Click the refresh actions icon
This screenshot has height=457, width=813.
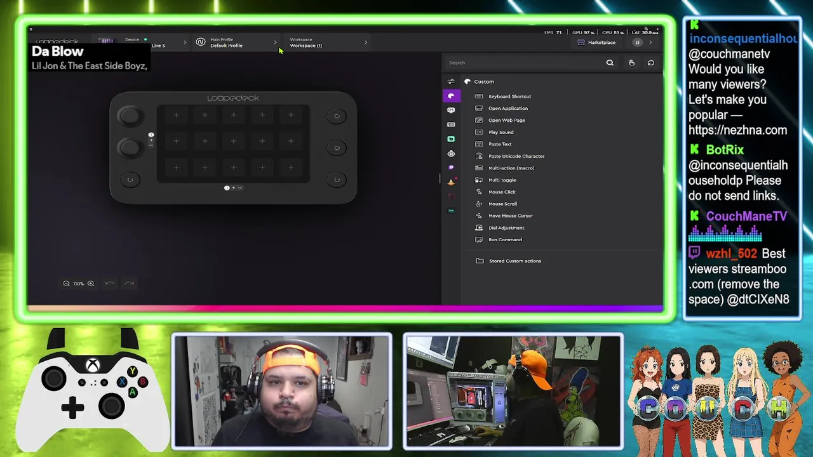(651, 63)
